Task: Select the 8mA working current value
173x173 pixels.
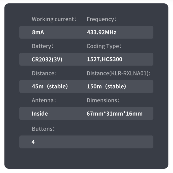Action: click(38, 32)
